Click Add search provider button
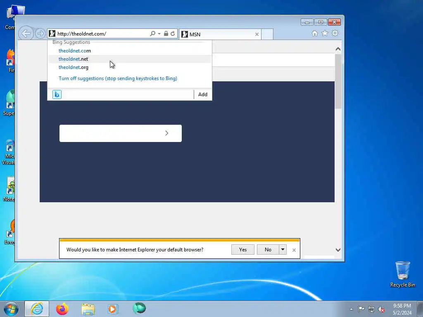Screen dimensions: 423x317 coord(203,95)
